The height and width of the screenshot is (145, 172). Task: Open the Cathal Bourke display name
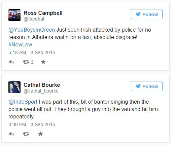(42, 85)
